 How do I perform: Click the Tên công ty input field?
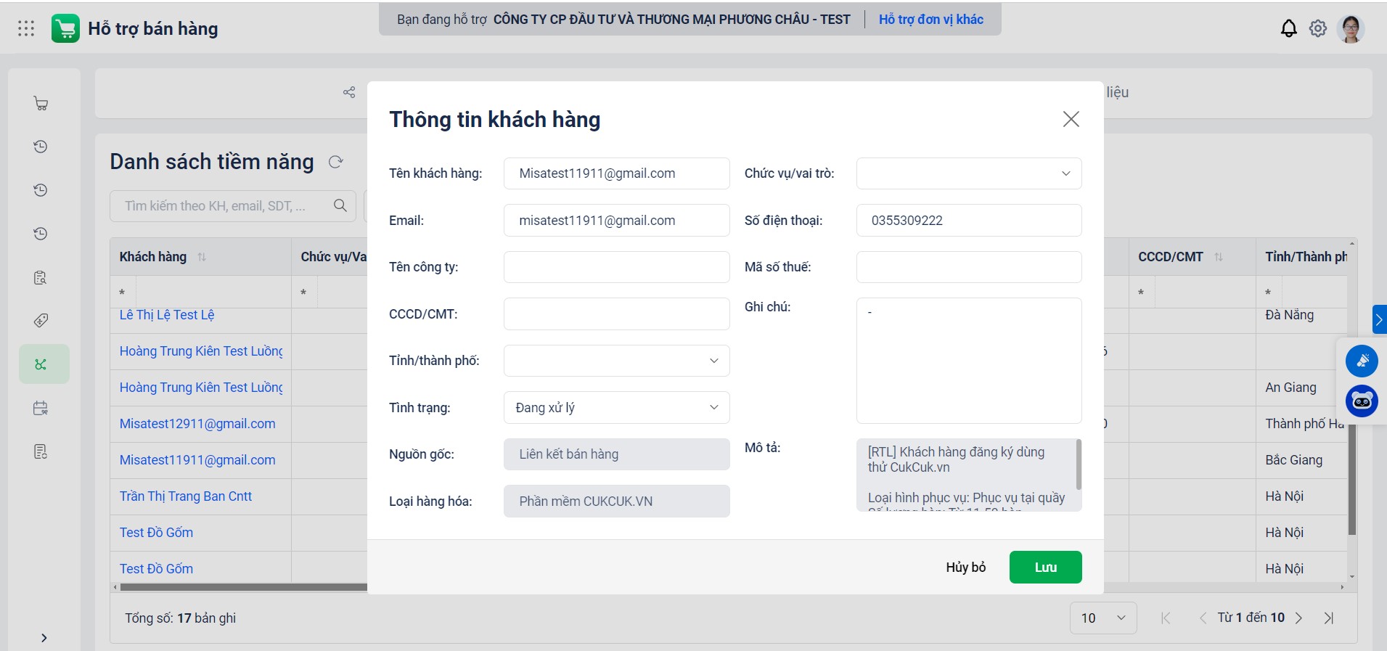(x=616, y=267)
